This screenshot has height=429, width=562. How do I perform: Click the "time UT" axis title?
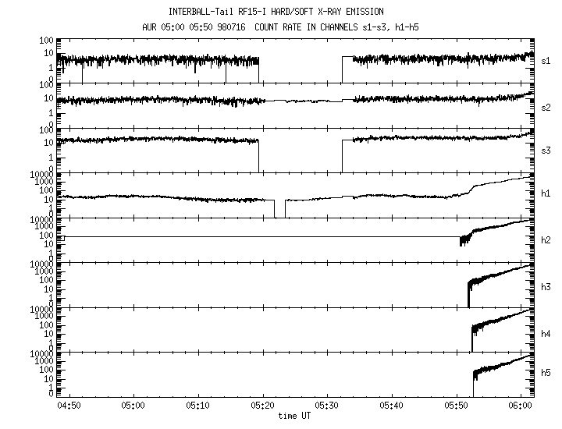click(x=294, y=416)
